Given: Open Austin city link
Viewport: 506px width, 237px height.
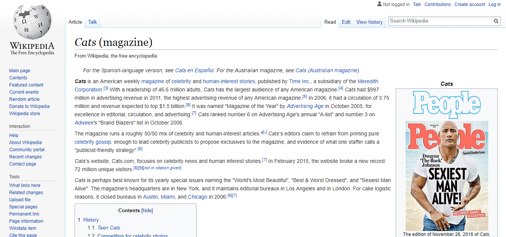Looking at the screenshot, I should point(150,197).
